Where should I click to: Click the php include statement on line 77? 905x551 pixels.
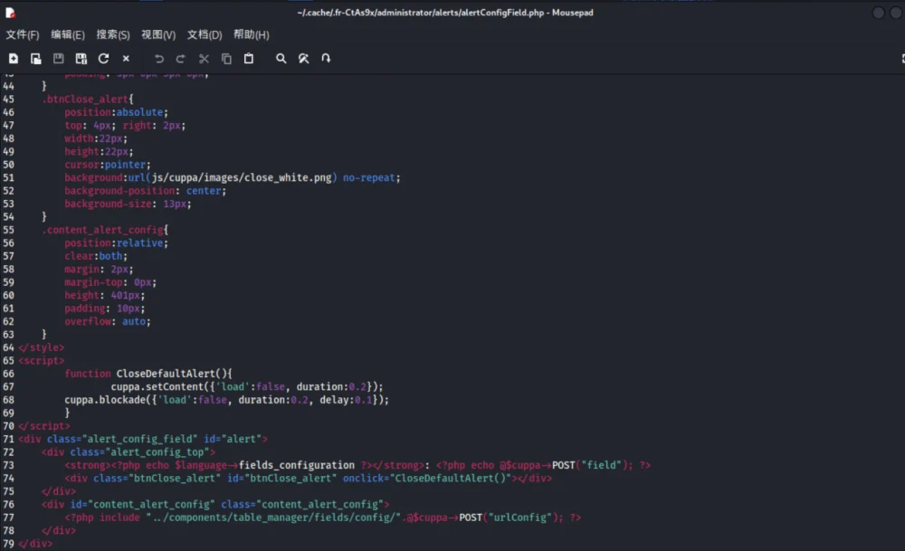323,518
